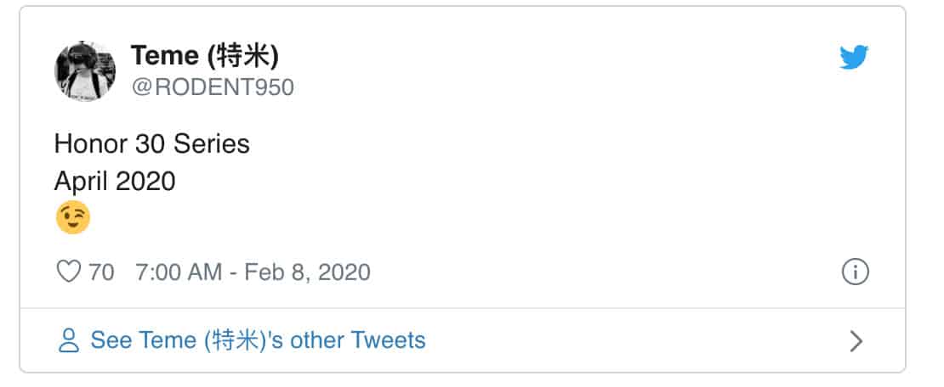This screenshot has width=944, height=387.
Task: Click the "Honor 30 Series" tweet text
Action: click(x=151, y=144)
